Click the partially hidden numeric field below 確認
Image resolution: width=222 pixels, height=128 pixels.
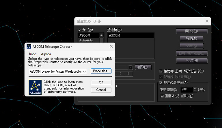124,74
